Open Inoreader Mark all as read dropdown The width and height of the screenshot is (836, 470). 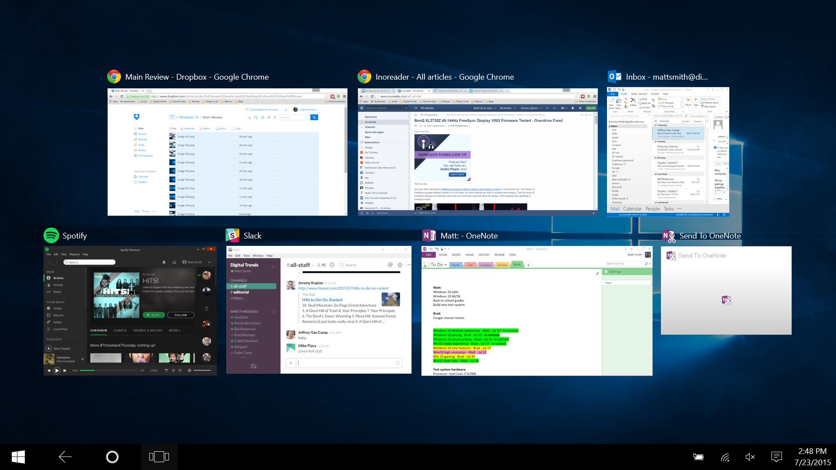click(x=484, y=108)
